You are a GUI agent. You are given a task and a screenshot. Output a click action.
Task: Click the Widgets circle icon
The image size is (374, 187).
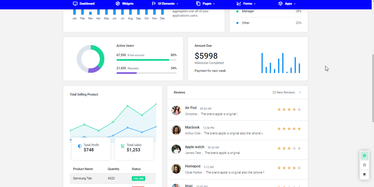tap(118, 4)
